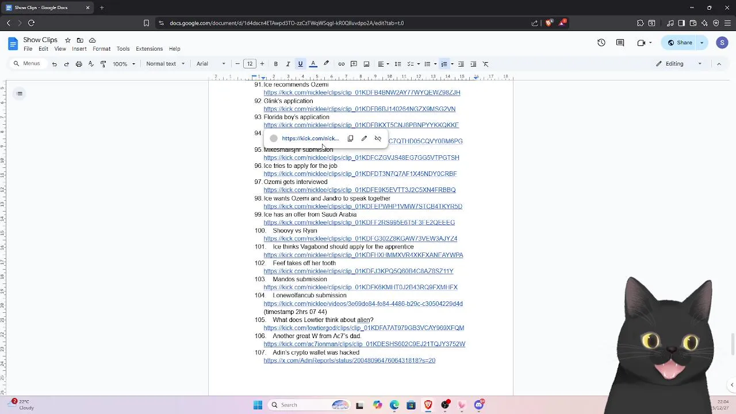Screen dimensions: 736x414
Task: Open Adin crypto wallet x.com link
Action: point(349,361)
